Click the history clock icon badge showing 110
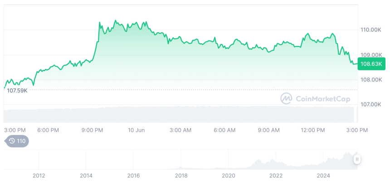The image size is (390, 181). 17,141
